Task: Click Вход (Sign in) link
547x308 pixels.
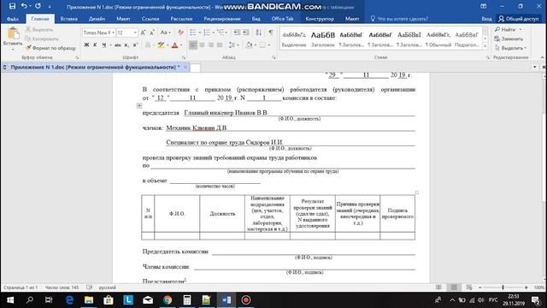Action: coord(486,19)
